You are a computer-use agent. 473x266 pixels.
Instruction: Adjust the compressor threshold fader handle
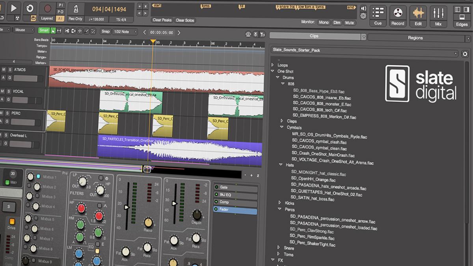pyautogui.click(x=127, y=207)
